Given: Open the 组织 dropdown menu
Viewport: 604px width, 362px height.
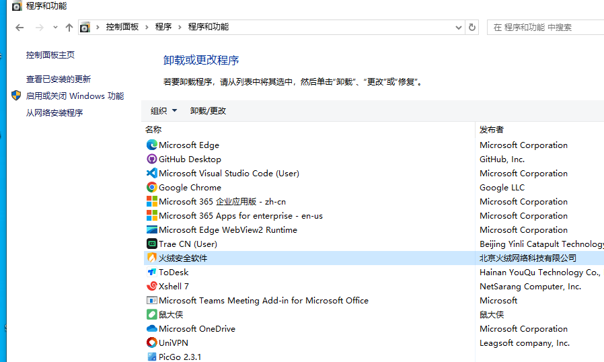Looking at the screenshot, I should [163, 111].
